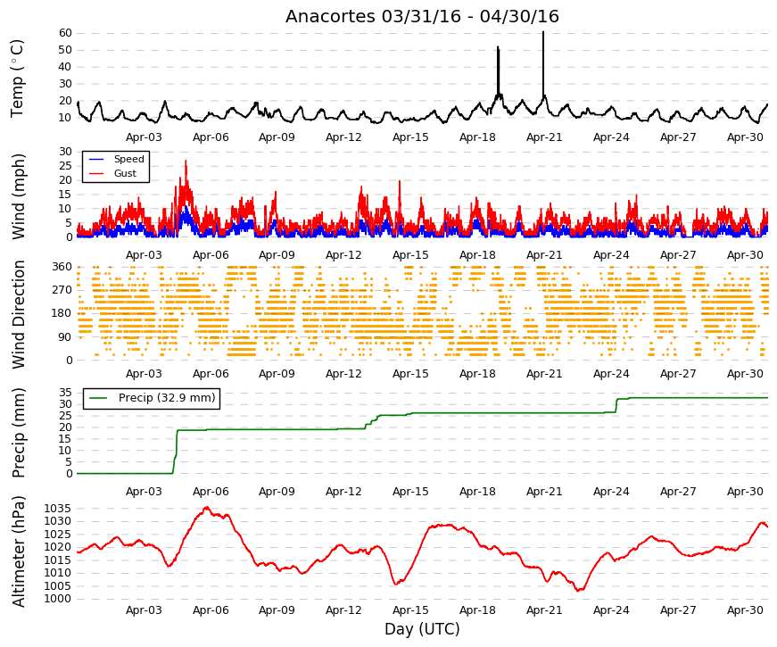Viewport: 777px width, 647px height.
Task: Click the Altimeter (hPa) axis label
Action: pos(18,552)
